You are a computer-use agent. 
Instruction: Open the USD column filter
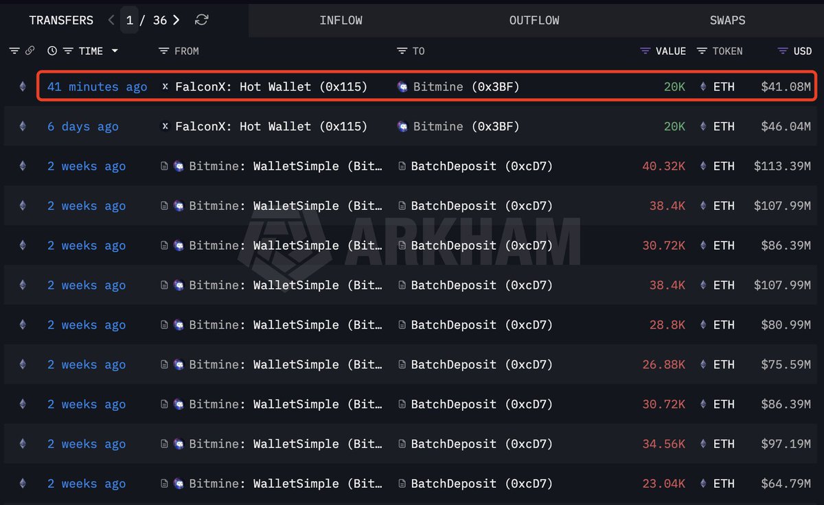coord(783,51)
